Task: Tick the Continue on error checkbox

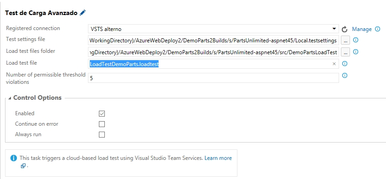Action: tap(102, 124)
